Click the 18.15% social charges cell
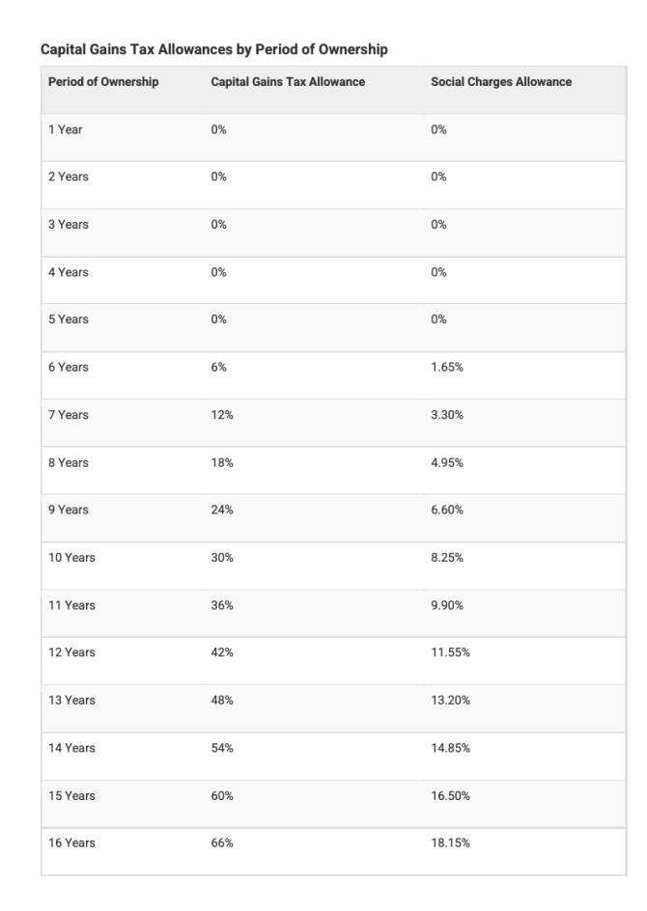Image resolution: width=647 pixels, height=911 pixels. point(450,843)
